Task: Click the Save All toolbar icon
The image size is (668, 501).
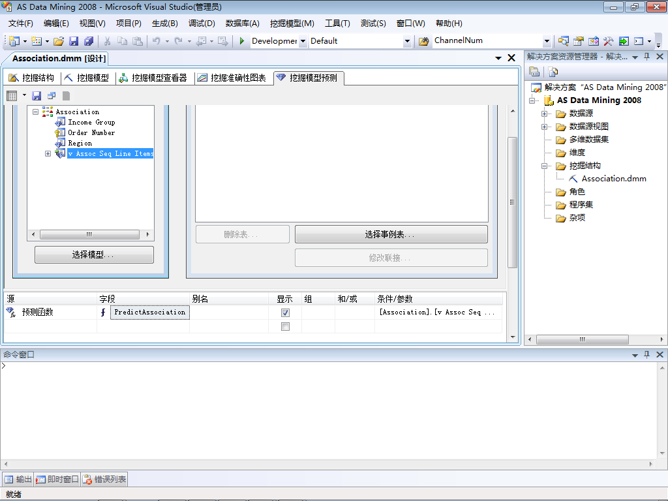Action: [89, 41]
